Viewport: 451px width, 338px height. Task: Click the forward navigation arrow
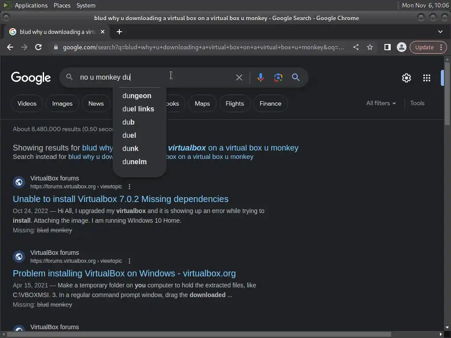24,47
